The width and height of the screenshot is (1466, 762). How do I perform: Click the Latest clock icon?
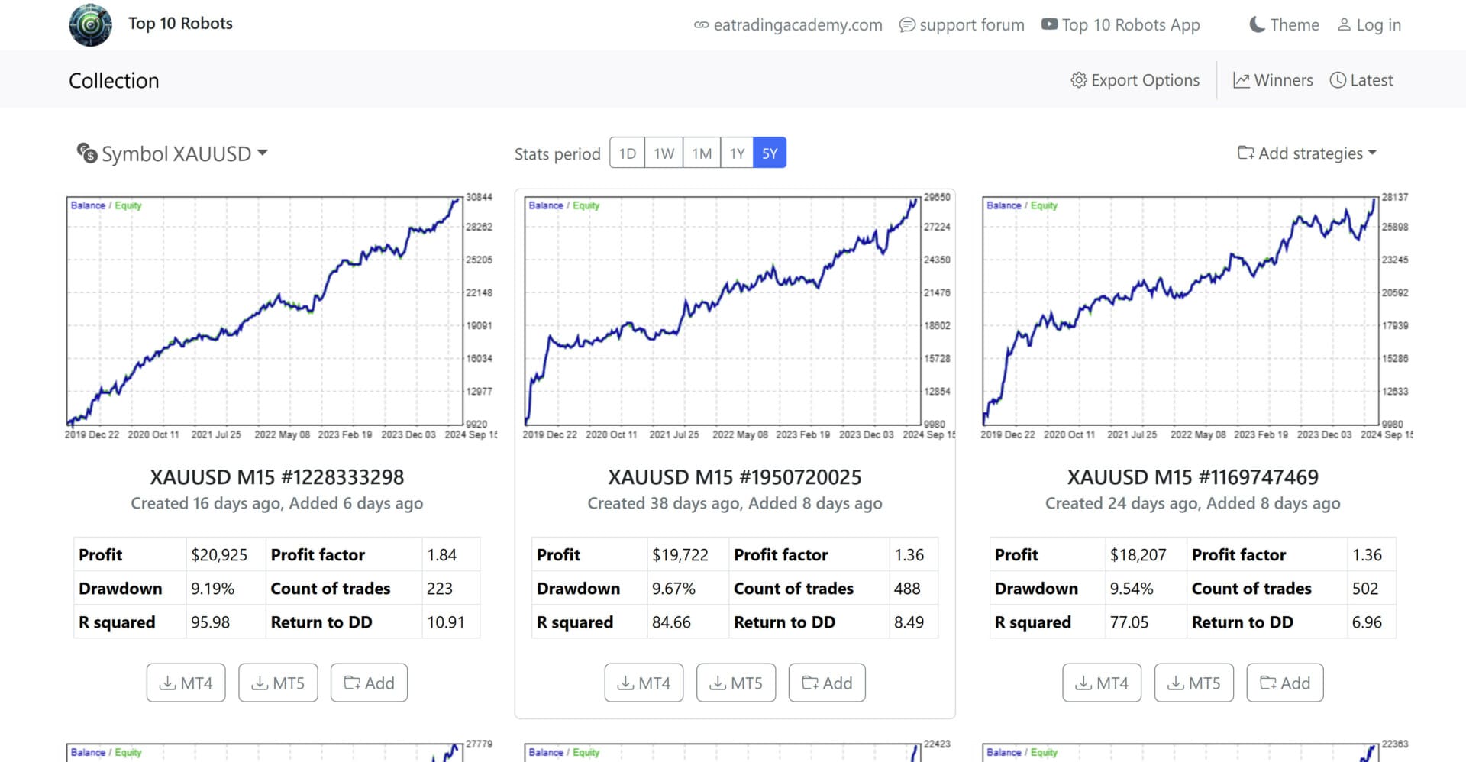point(1338,80)
